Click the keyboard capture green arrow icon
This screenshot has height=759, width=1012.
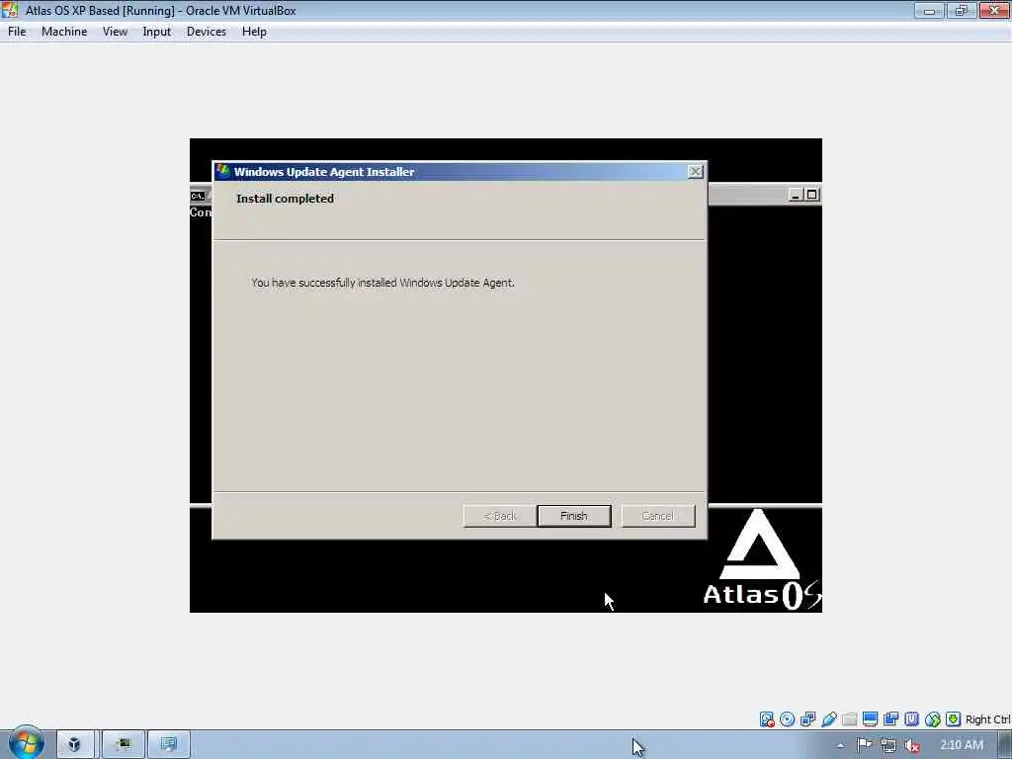[x=954, y=719]
